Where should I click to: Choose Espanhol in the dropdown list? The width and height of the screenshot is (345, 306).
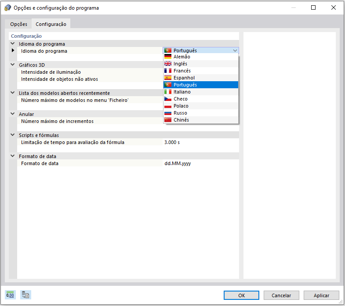(201, 78)
